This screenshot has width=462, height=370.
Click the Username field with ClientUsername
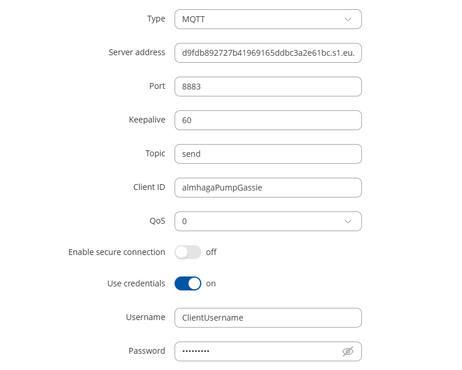coord(268,318)
